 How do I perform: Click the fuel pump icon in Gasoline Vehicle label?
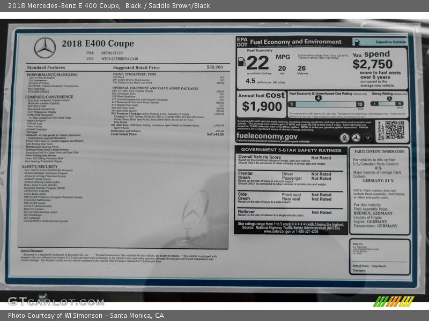coord(357,42)
